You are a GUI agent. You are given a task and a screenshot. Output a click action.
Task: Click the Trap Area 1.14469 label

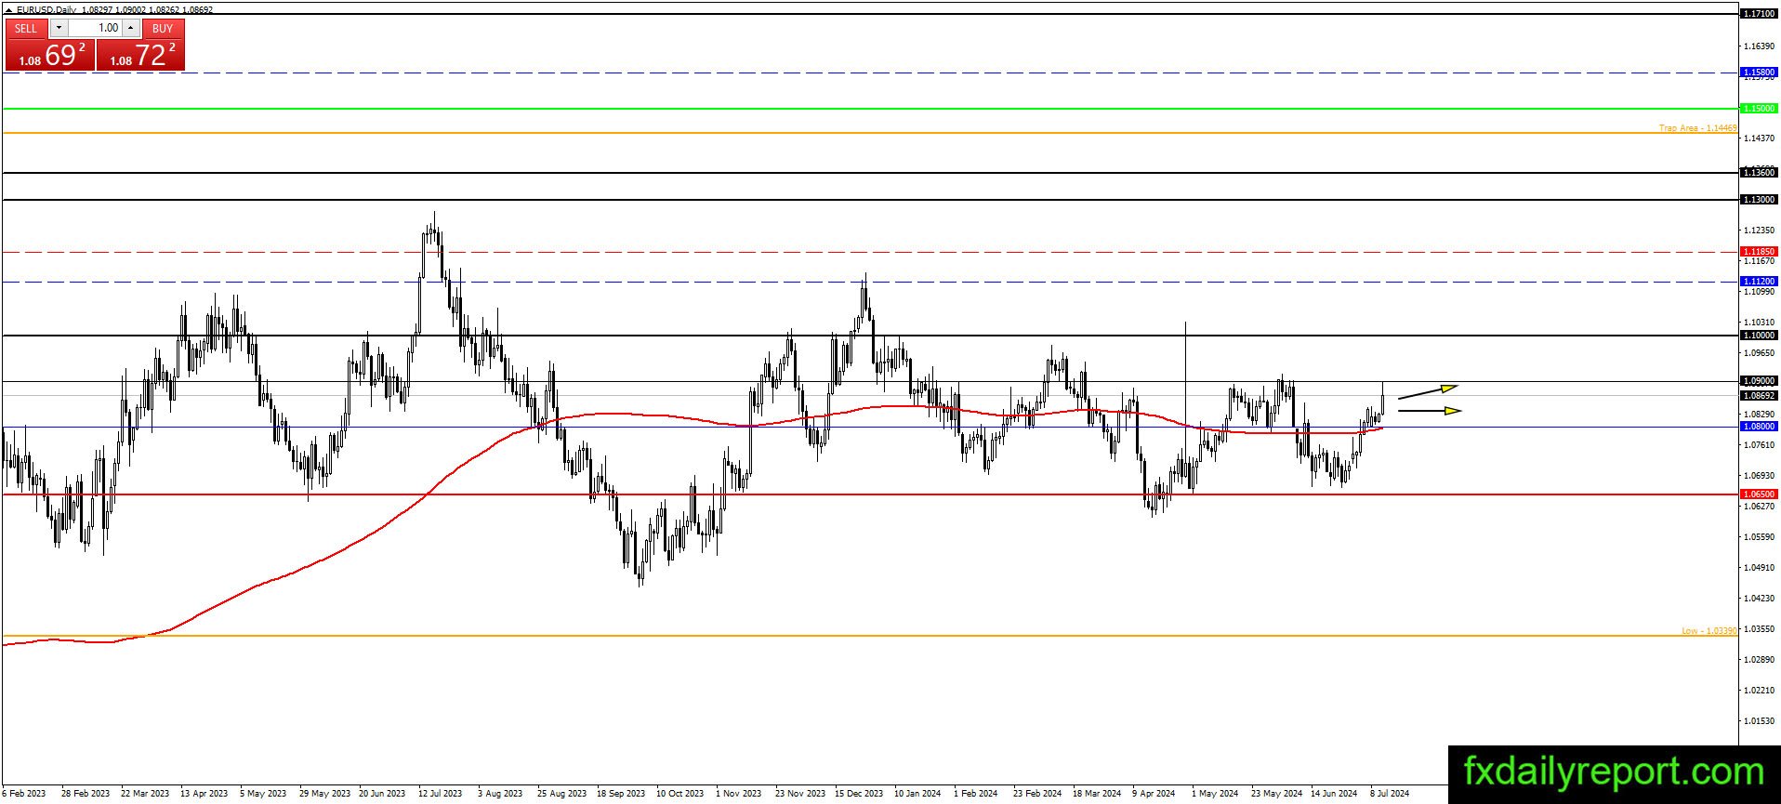[x=1697, y=128]
